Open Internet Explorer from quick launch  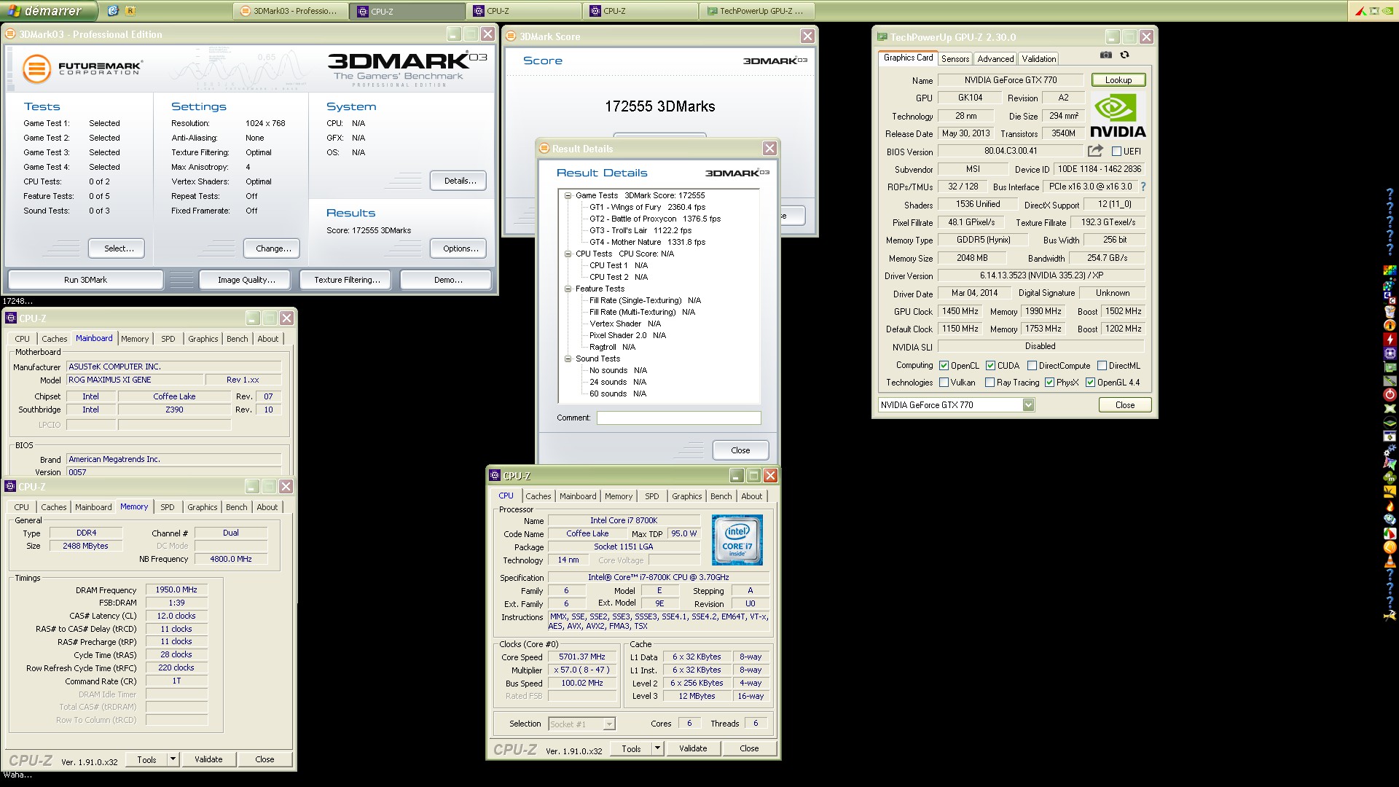(x=113, y=10)
